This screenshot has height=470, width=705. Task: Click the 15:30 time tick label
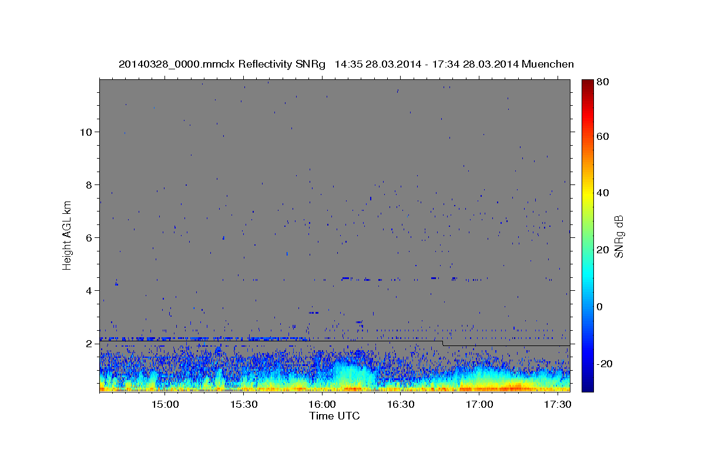click(244, 405)
